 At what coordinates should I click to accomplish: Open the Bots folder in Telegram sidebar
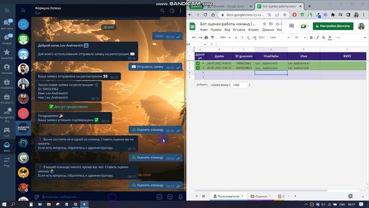7,147
